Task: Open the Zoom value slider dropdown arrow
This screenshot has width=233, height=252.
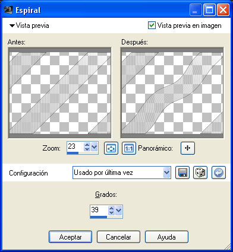Action: click(95, 147)
